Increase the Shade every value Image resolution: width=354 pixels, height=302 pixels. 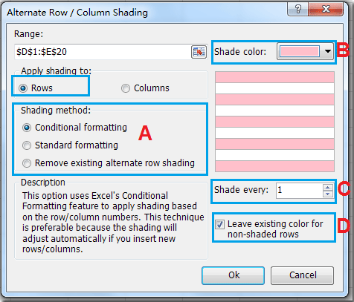[328, 187]
